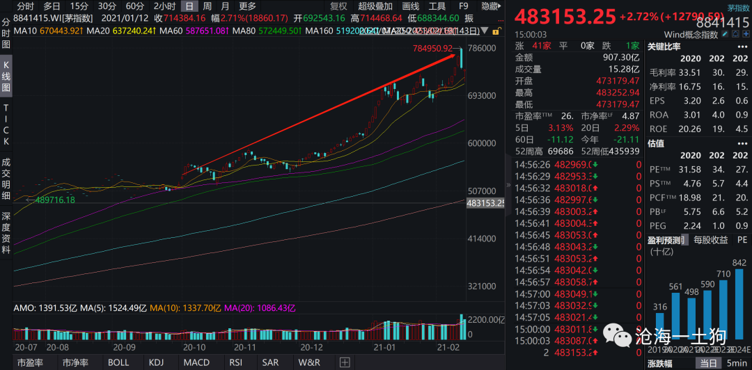Click the bell alert icon under 8841415
Viewport: 752px width, 370px height.
[736, 35]
